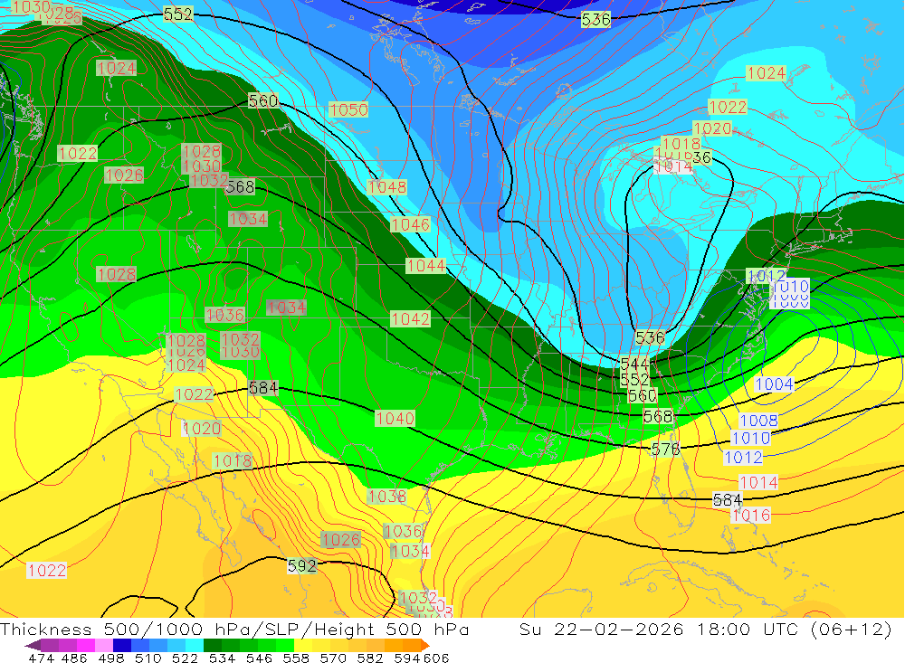Click the brightest green legend swatch beside yellow
This screenshot has height=663, width=905.
pyautogui.click(x=285, y=645)
